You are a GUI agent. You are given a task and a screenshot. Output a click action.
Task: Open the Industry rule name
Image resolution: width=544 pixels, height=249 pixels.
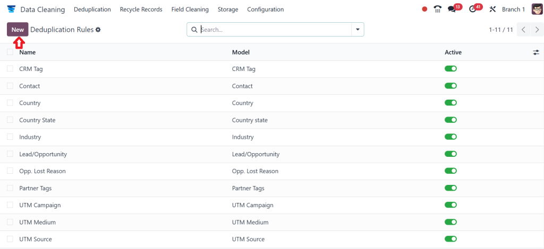[30, 137]
